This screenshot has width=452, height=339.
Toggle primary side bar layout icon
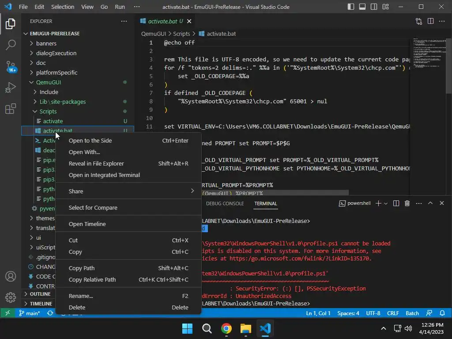(x=351, y=7)
